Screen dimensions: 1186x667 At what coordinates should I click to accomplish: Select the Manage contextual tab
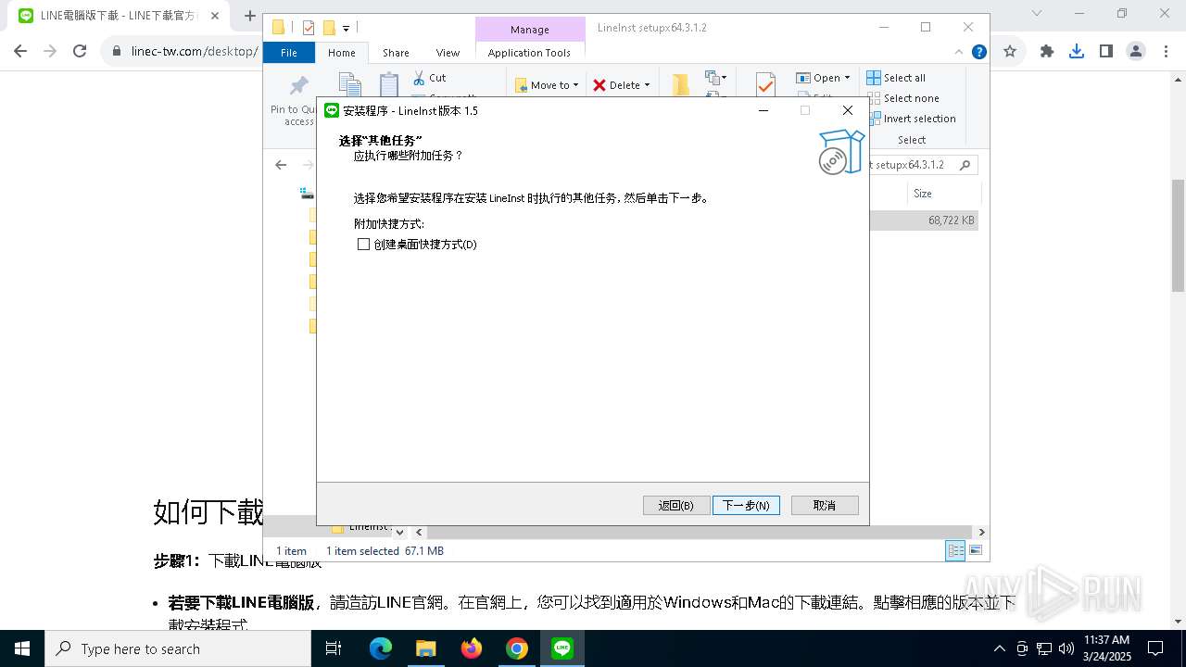point(529,30)
